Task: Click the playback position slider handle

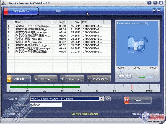Action: (121, 71)
